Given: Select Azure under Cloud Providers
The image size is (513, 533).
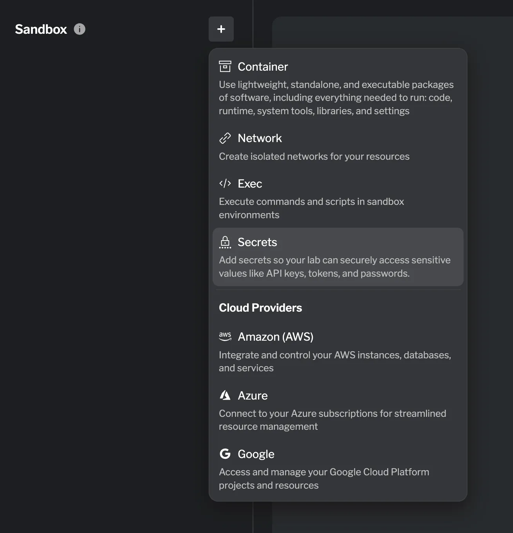Looking at the screenshot, I should click(253, 395).
